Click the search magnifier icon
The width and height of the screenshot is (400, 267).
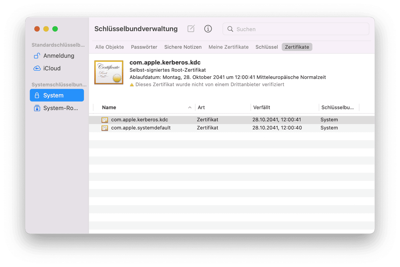tap(230, 29)
